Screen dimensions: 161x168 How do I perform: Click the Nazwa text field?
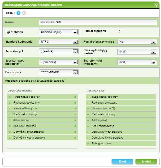[98, 22]
